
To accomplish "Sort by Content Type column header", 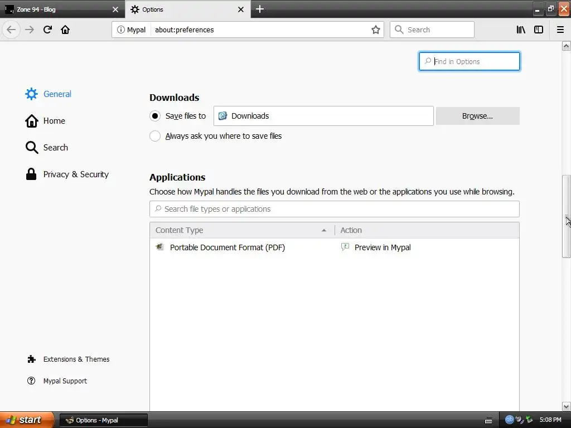I will point(242,230).
